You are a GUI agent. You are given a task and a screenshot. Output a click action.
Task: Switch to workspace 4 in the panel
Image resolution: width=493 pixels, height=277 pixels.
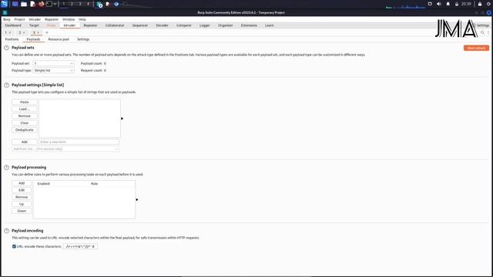[x=88, y=4]
